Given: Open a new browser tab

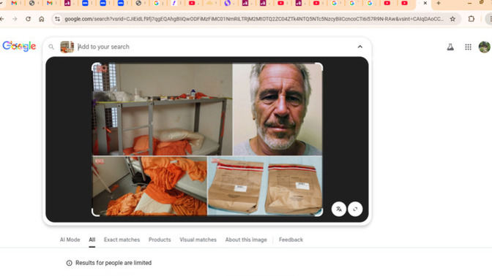Looking at the screenshot, I should [439, 3].
